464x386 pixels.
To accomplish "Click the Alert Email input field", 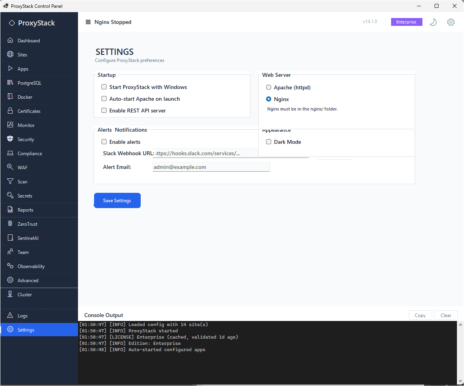I will pyautogui.click(x=211, y=167).
